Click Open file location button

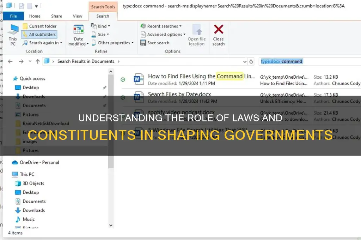pos(197,35)
